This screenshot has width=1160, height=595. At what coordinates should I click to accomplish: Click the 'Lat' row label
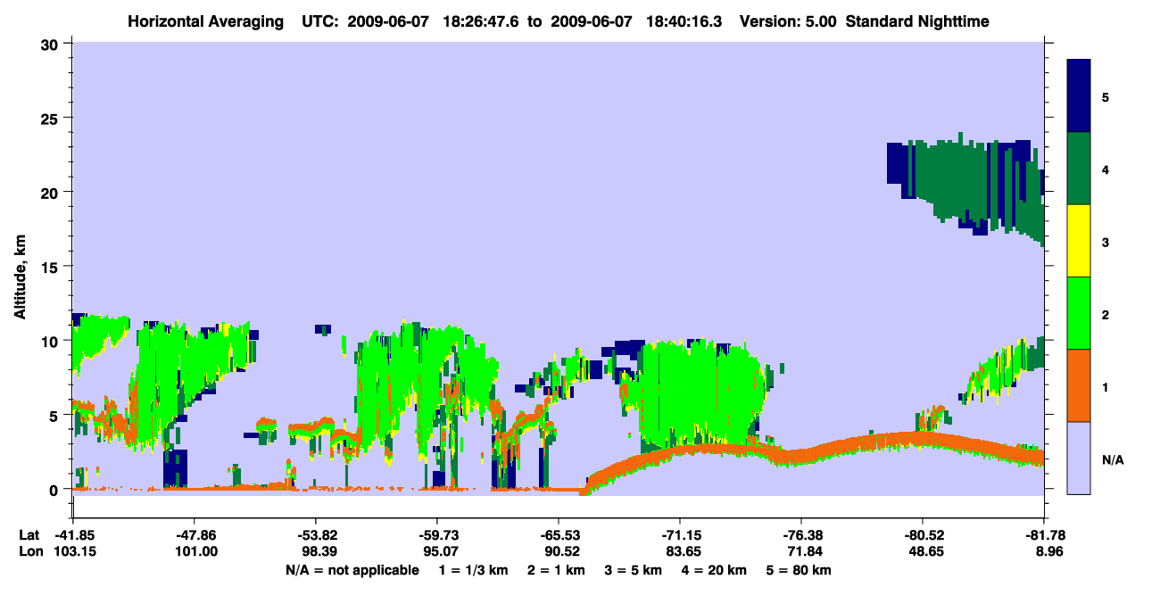(29, 535)
